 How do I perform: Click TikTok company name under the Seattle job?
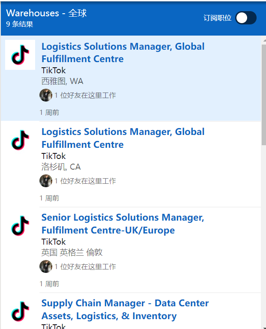54,70
